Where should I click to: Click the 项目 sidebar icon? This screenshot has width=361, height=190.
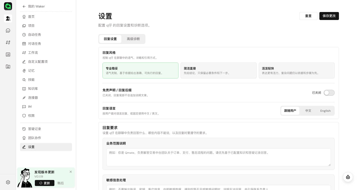coord(24,26)
